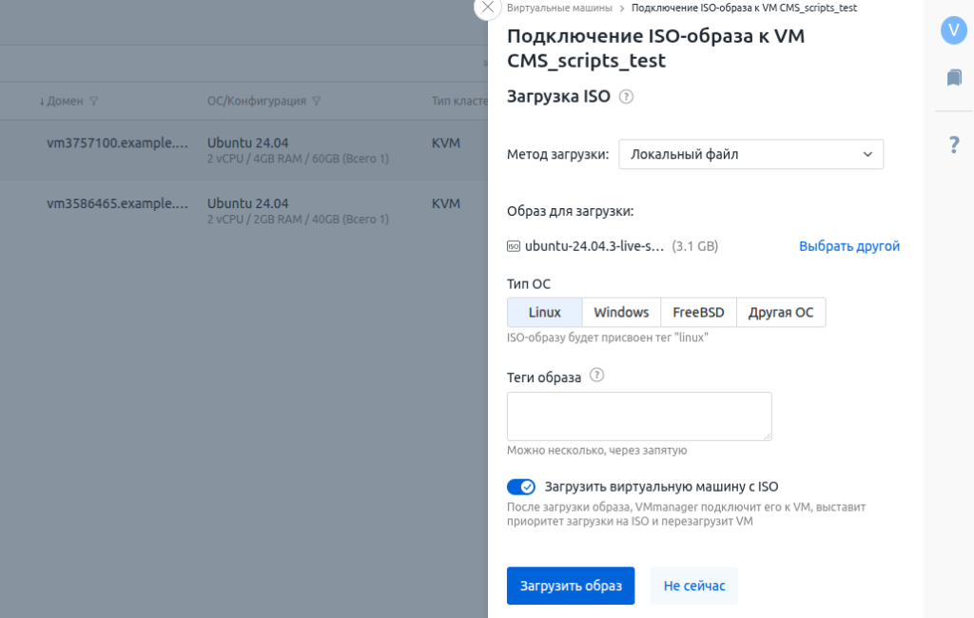Screen dimensions: 974x618
Task: Expand the Метод загрузки dropdown
Action: (x=750, y=154)
